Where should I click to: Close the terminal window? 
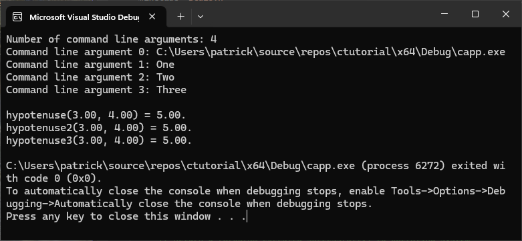click(x=506, y=14)
